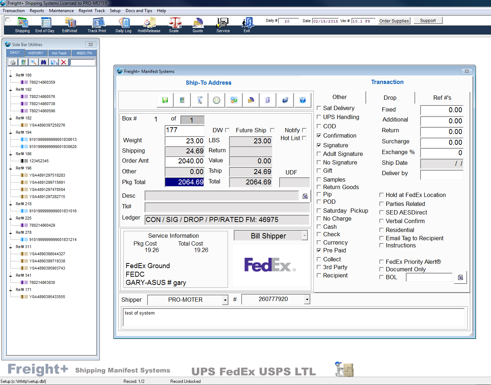
Task: Collapse the Ref# 196 tree node
Action: [10, 168]
